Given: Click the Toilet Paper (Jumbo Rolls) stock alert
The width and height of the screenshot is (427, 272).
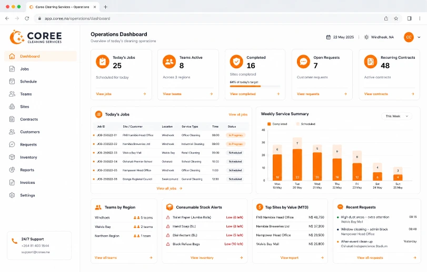Looking at the screenshot, I should [204, 217].
